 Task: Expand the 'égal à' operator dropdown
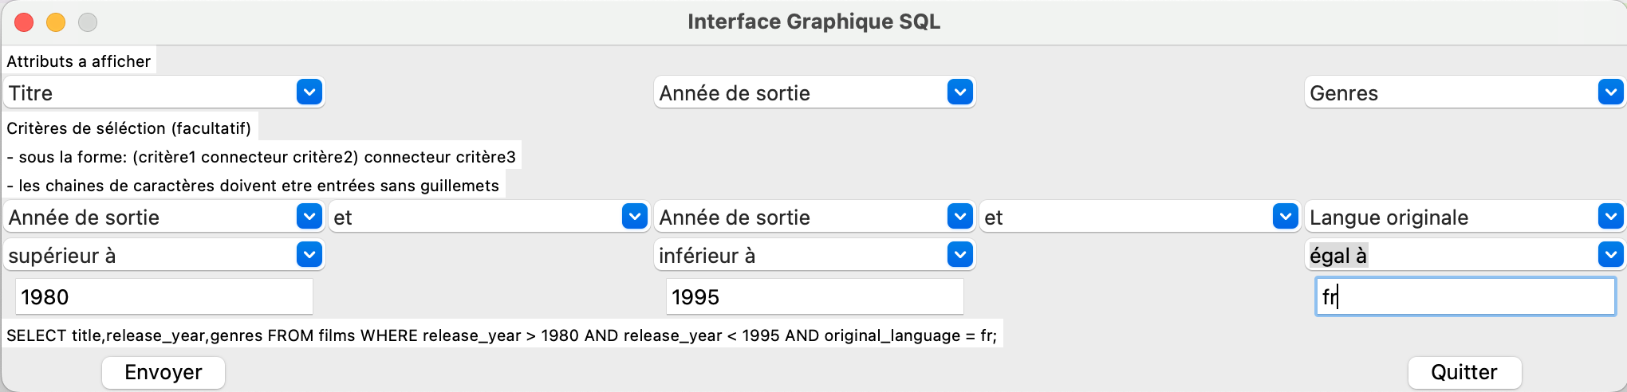[x=1610, y=255]
